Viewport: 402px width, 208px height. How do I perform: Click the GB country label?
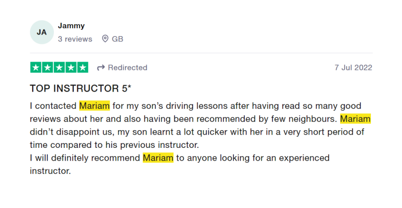tap(117, 39)
